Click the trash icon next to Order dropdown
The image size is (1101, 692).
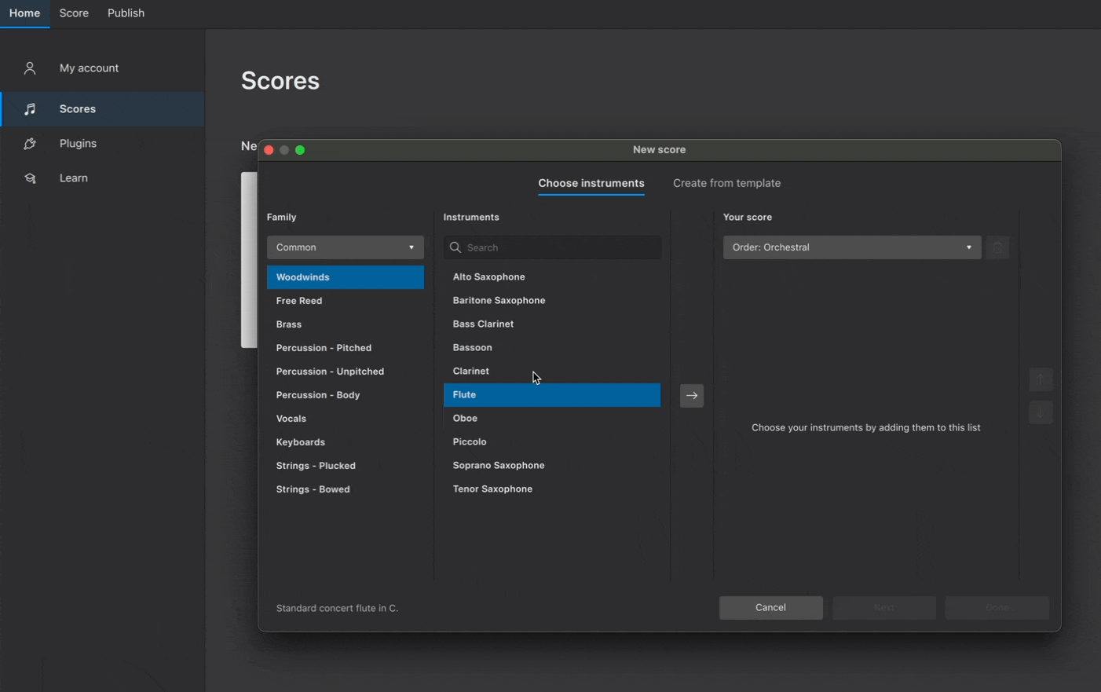coord(997,247)
